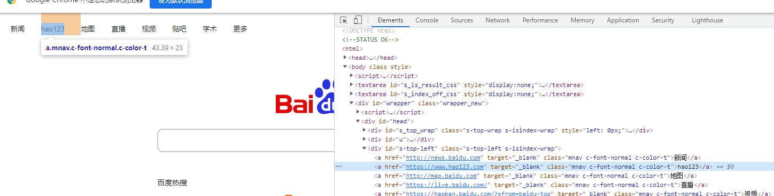774x196 pixels.
Task: Open the 更多 navigation link
Action: [x=241, y=29]
